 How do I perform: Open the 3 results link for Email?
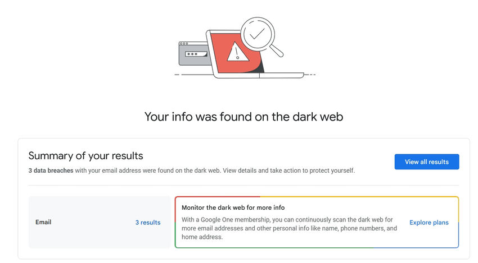click(x=148, y=223)
